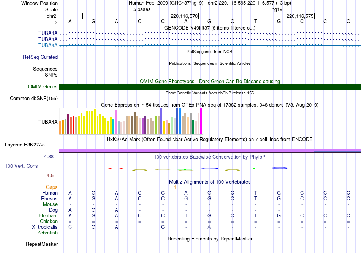Click the Zebrafish alignment row label
This screenshot has width=361, height=253.
pos(47,233)
